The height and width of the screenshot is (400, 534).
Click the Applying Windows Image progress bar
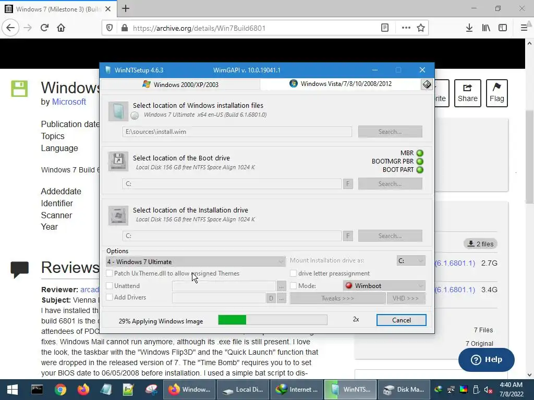click(273, 320)
